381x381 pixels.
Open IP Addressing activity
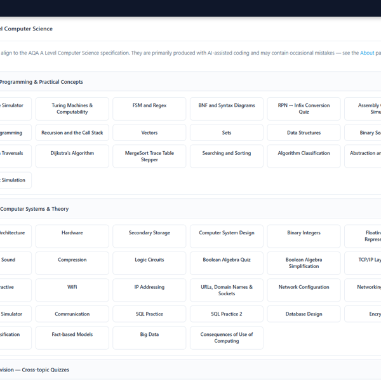pyautogui.click(x=149, y=290)
